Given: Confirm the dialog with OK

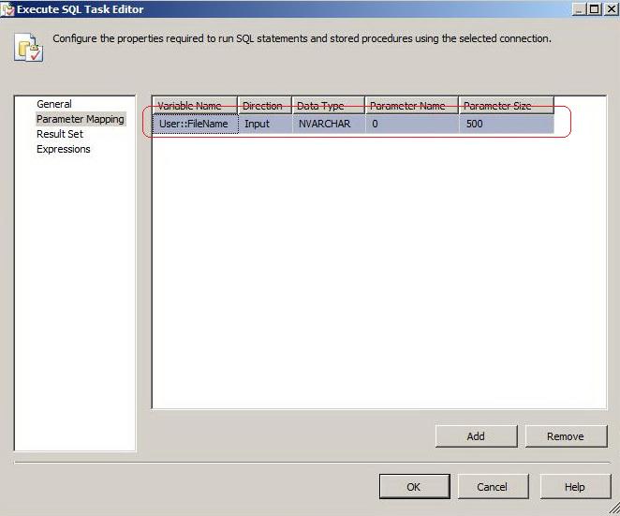Looking at the screenshot, I should 414,486.
